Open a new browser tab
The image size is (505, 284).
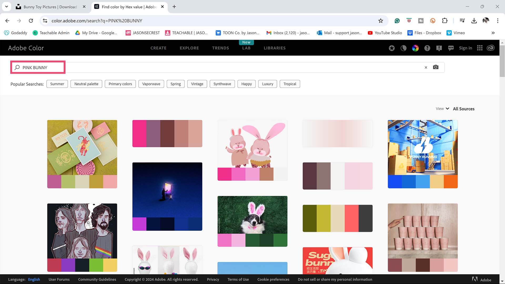click(174, 7)
